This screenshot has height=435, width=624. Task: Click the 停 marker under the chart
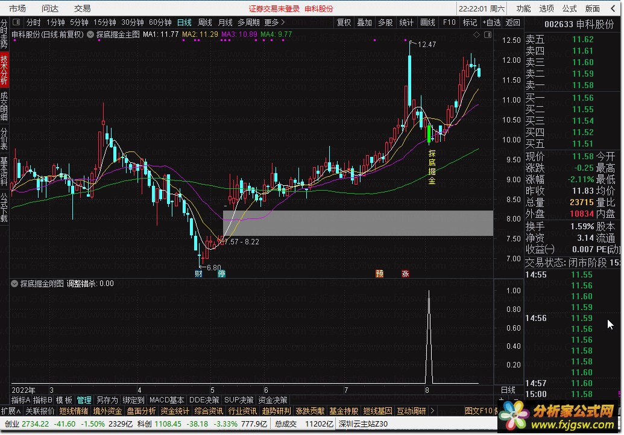(222, 274)
